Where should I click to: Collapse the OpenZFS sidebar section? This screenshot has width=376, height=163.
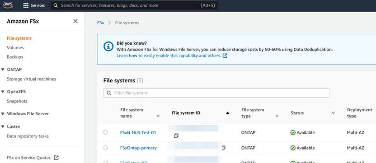3,92
